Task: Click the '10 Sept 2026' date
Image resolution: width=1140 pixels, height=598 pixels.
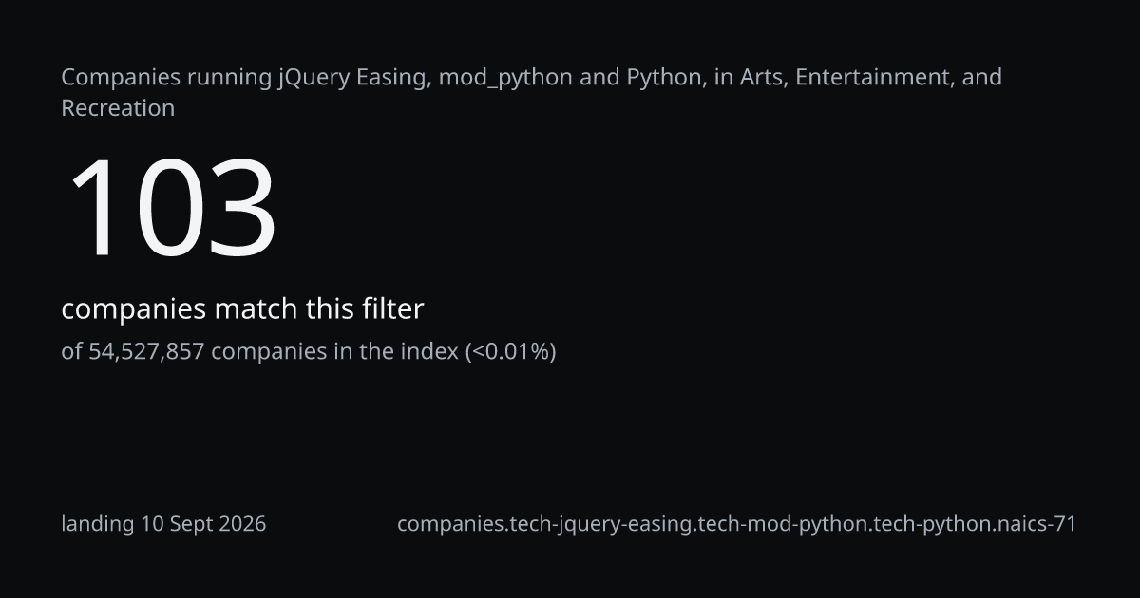Action: point(204,523)
